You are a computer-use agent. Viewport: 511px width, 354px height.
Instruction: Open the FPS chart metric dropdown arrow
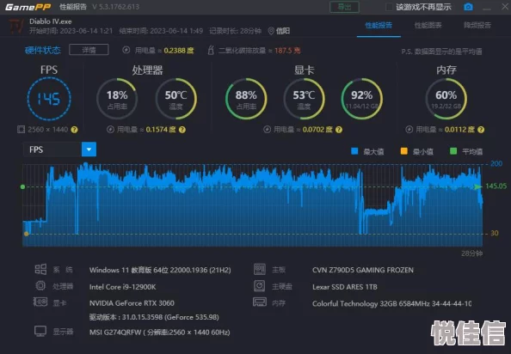click(89, 150)
